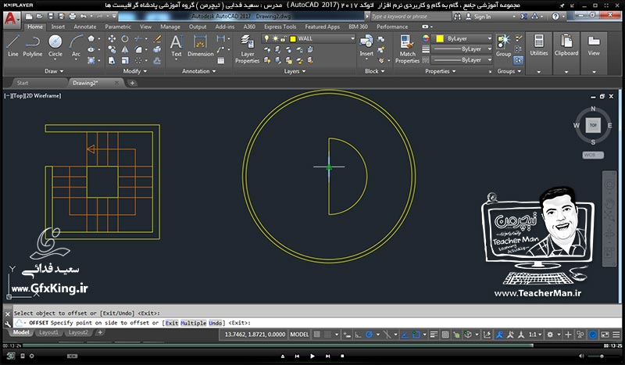Select the Dimension tool
Image resolution: width=625 pixels, height=365 pixels.
coord(201,46)
